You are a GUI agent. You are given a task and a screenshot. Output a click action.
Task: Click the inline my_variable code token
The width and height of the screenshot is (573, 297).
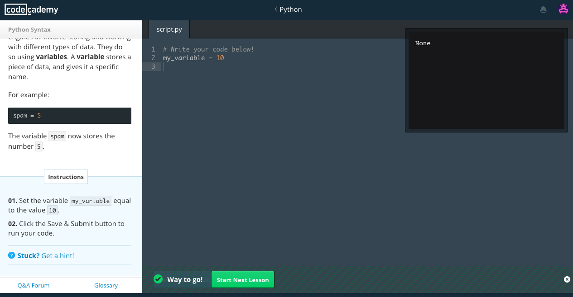pyautogui.click(x=90, y=200)
